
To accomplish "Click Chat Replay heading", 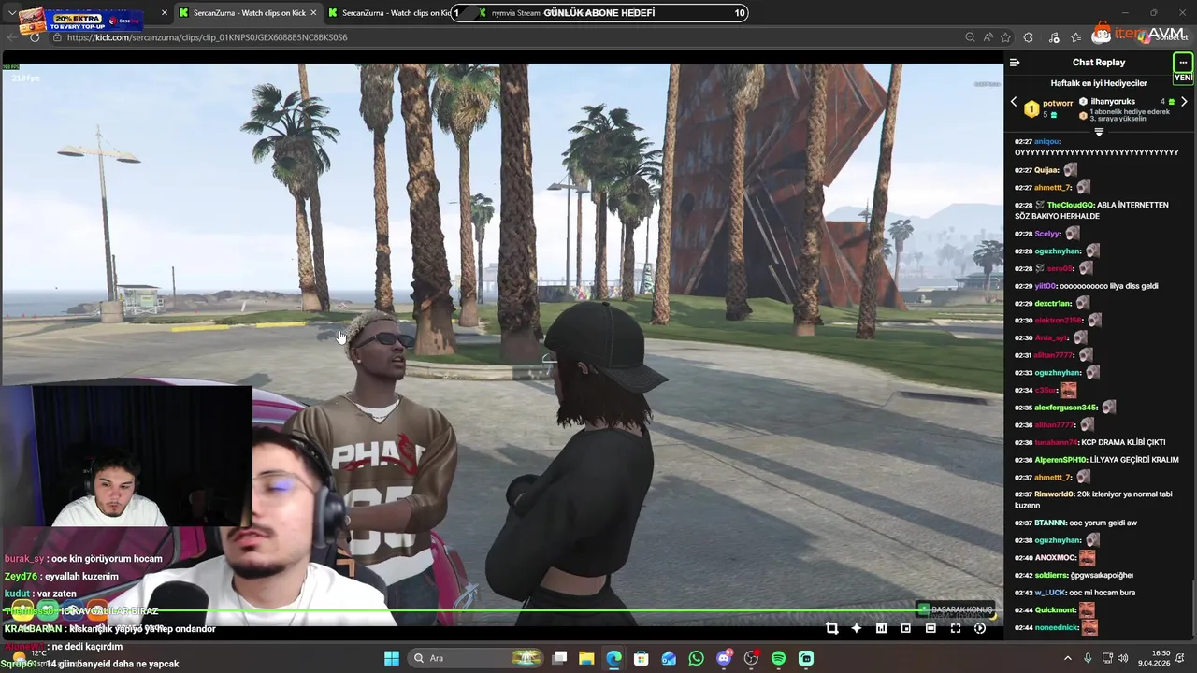I will pos(1099,63).
